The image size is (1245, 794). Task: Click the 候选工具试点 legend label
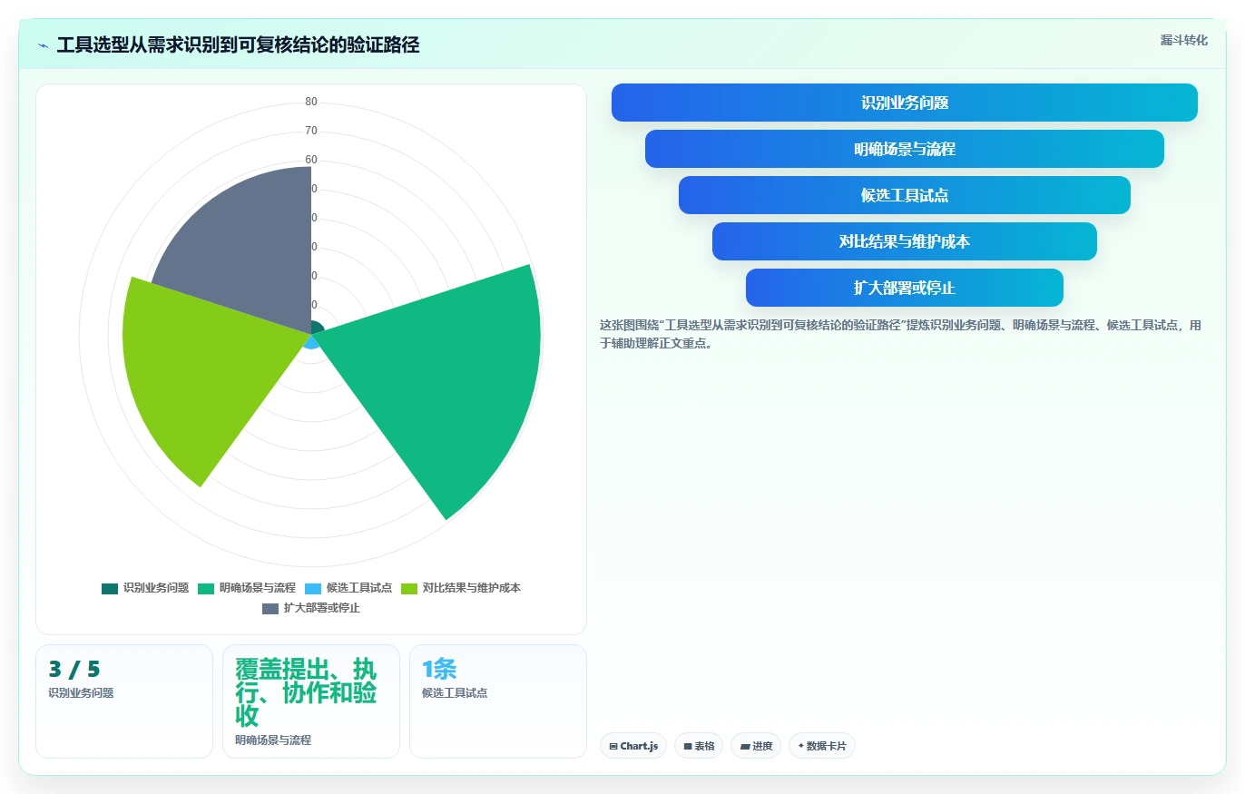tap(359, 588)
